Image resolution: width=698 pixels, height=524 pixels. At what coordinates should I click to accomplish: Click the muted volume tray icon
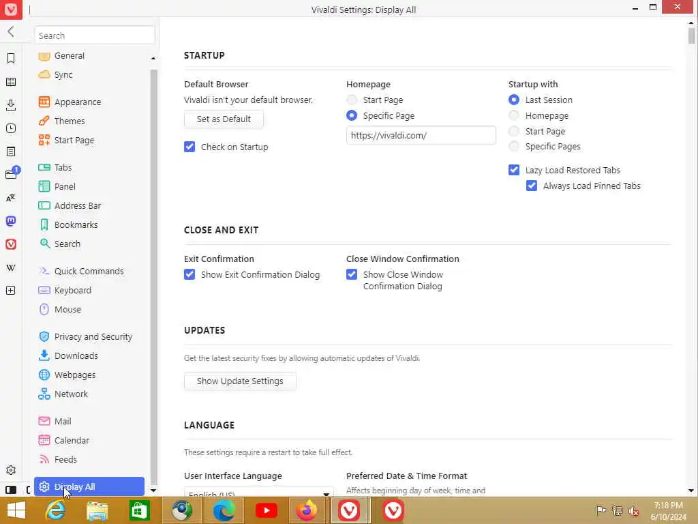click(x=633, y=511)
